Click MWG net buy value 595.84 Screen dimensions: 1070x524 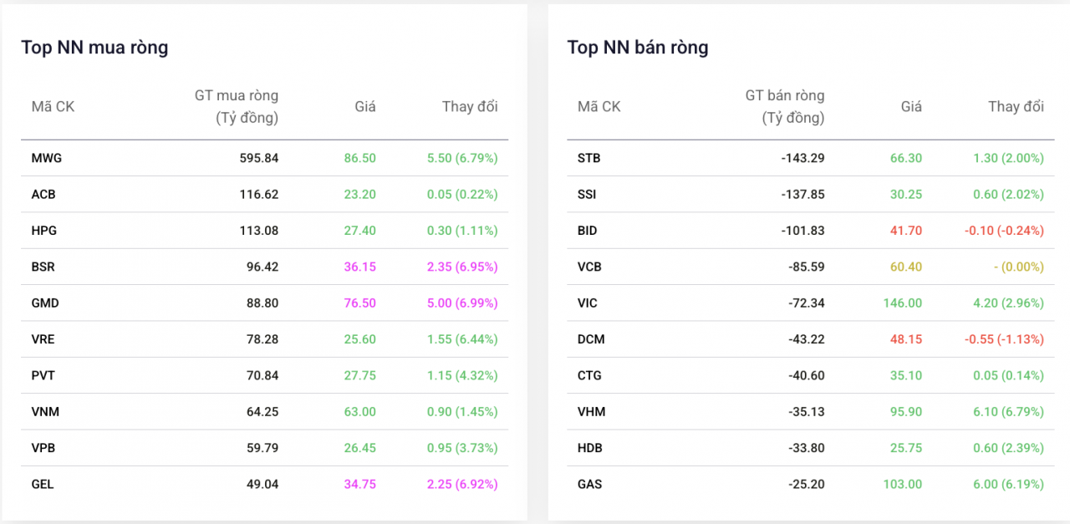coord(259,158)
